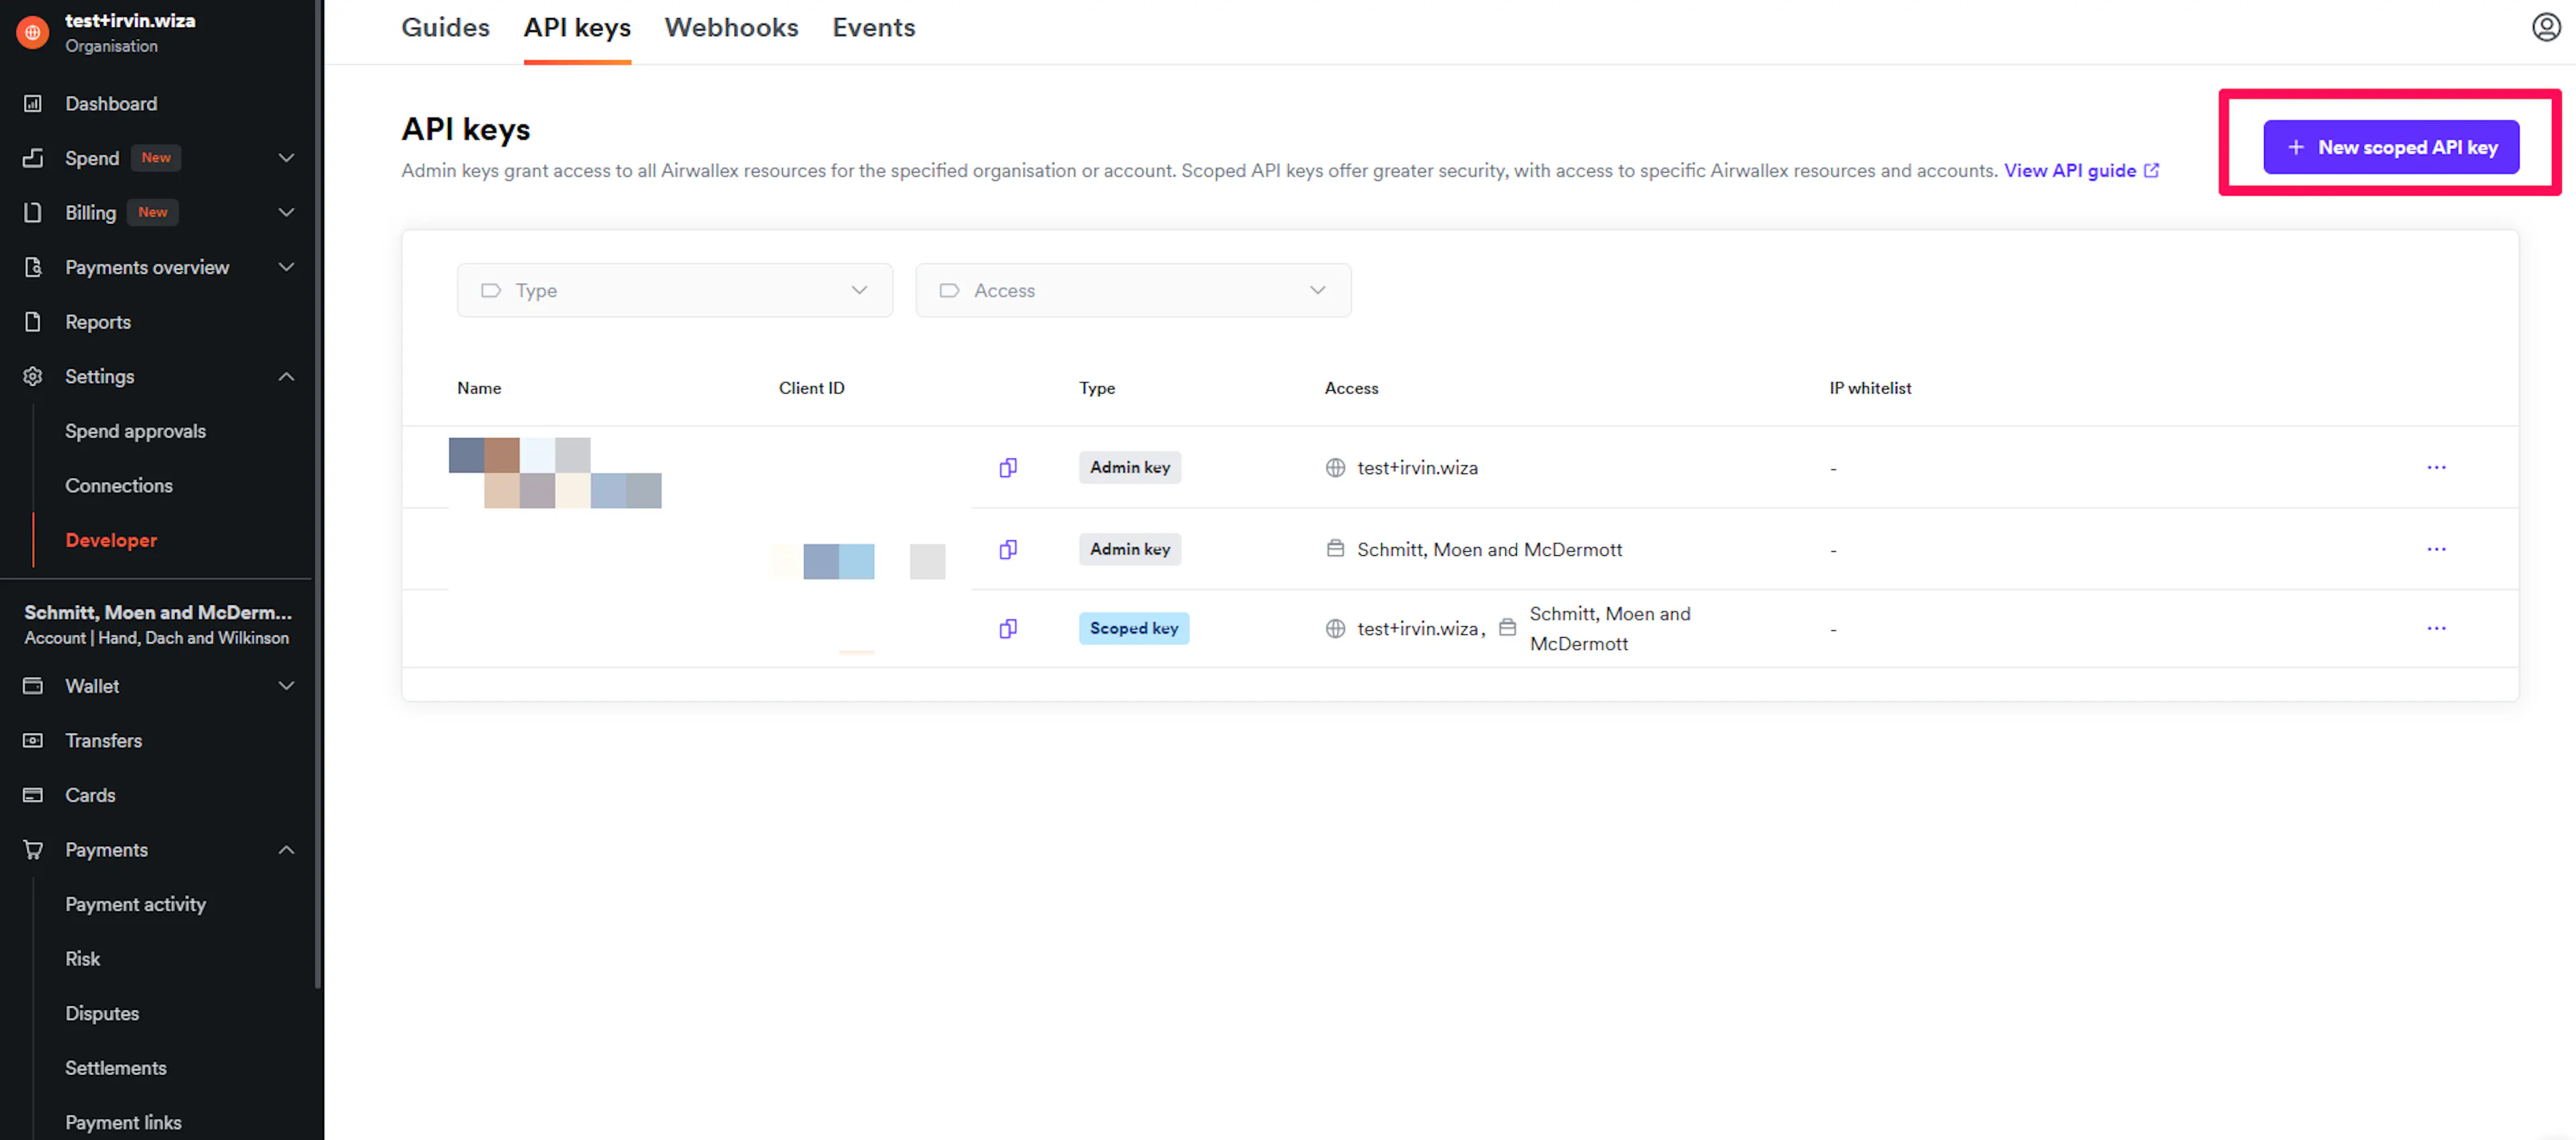Click the Cards icon in the sidebar

(33, 795)
